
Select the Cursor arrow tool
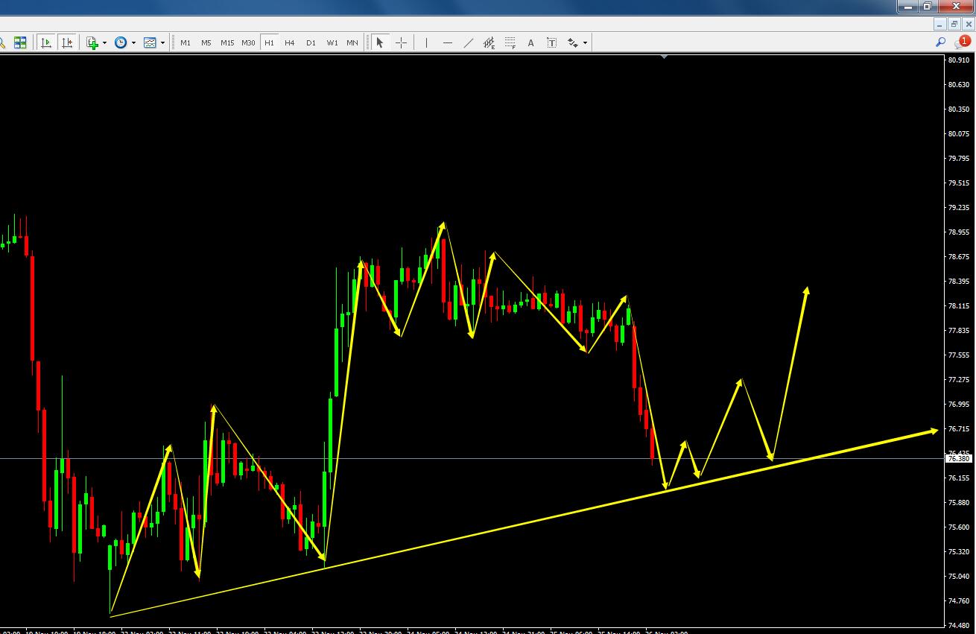pos(380,42)
